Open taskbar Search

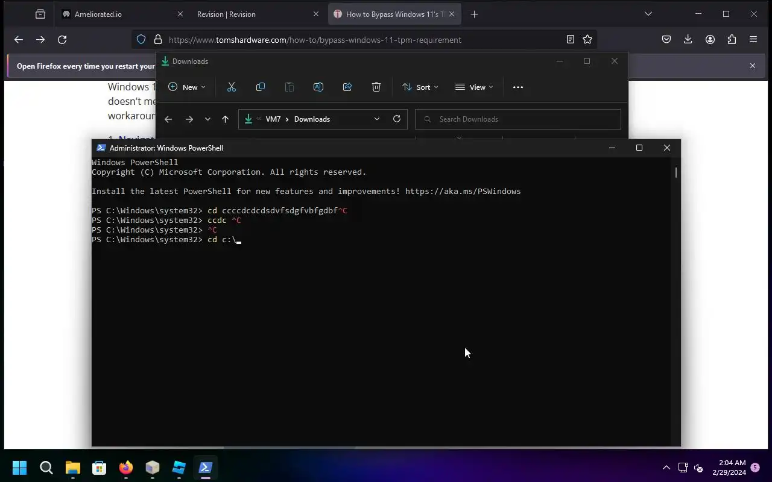tap(46, 468)
